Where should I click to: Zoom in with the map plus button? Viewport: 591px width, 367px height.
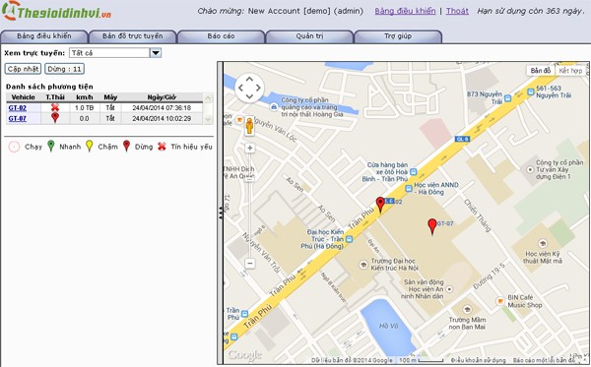[x=250, y=148]
